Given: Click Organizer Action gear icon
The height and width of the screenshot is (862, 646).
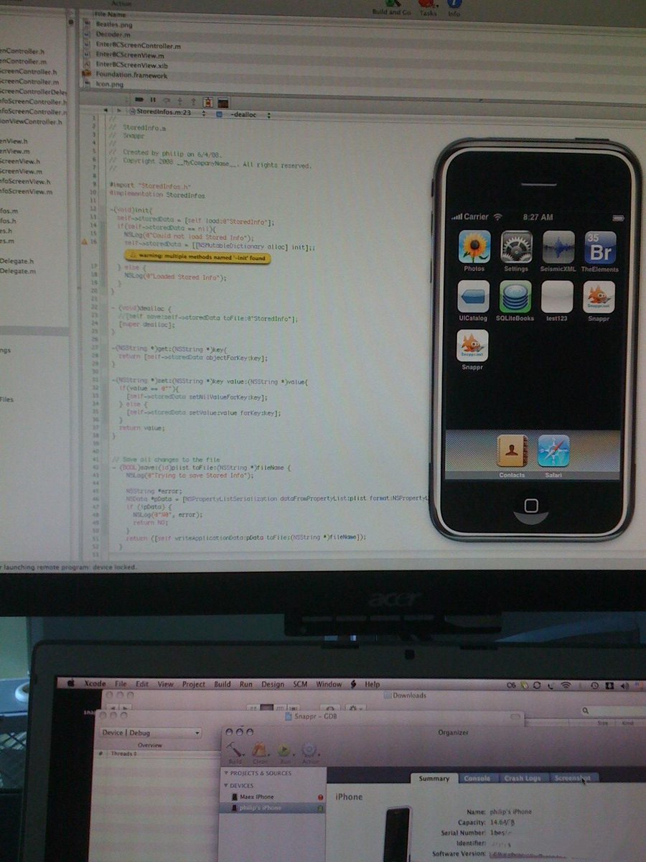Looking at the screenshot, I should pos(309,752).
